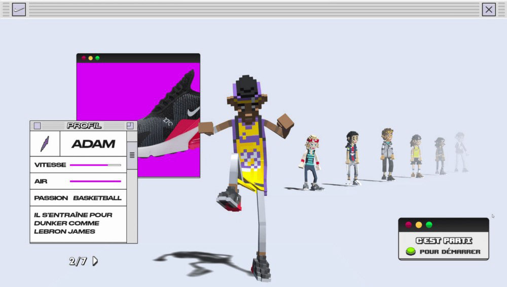
Task: Click yellow dot on the shoe window
Action: (x=91, y=58)
